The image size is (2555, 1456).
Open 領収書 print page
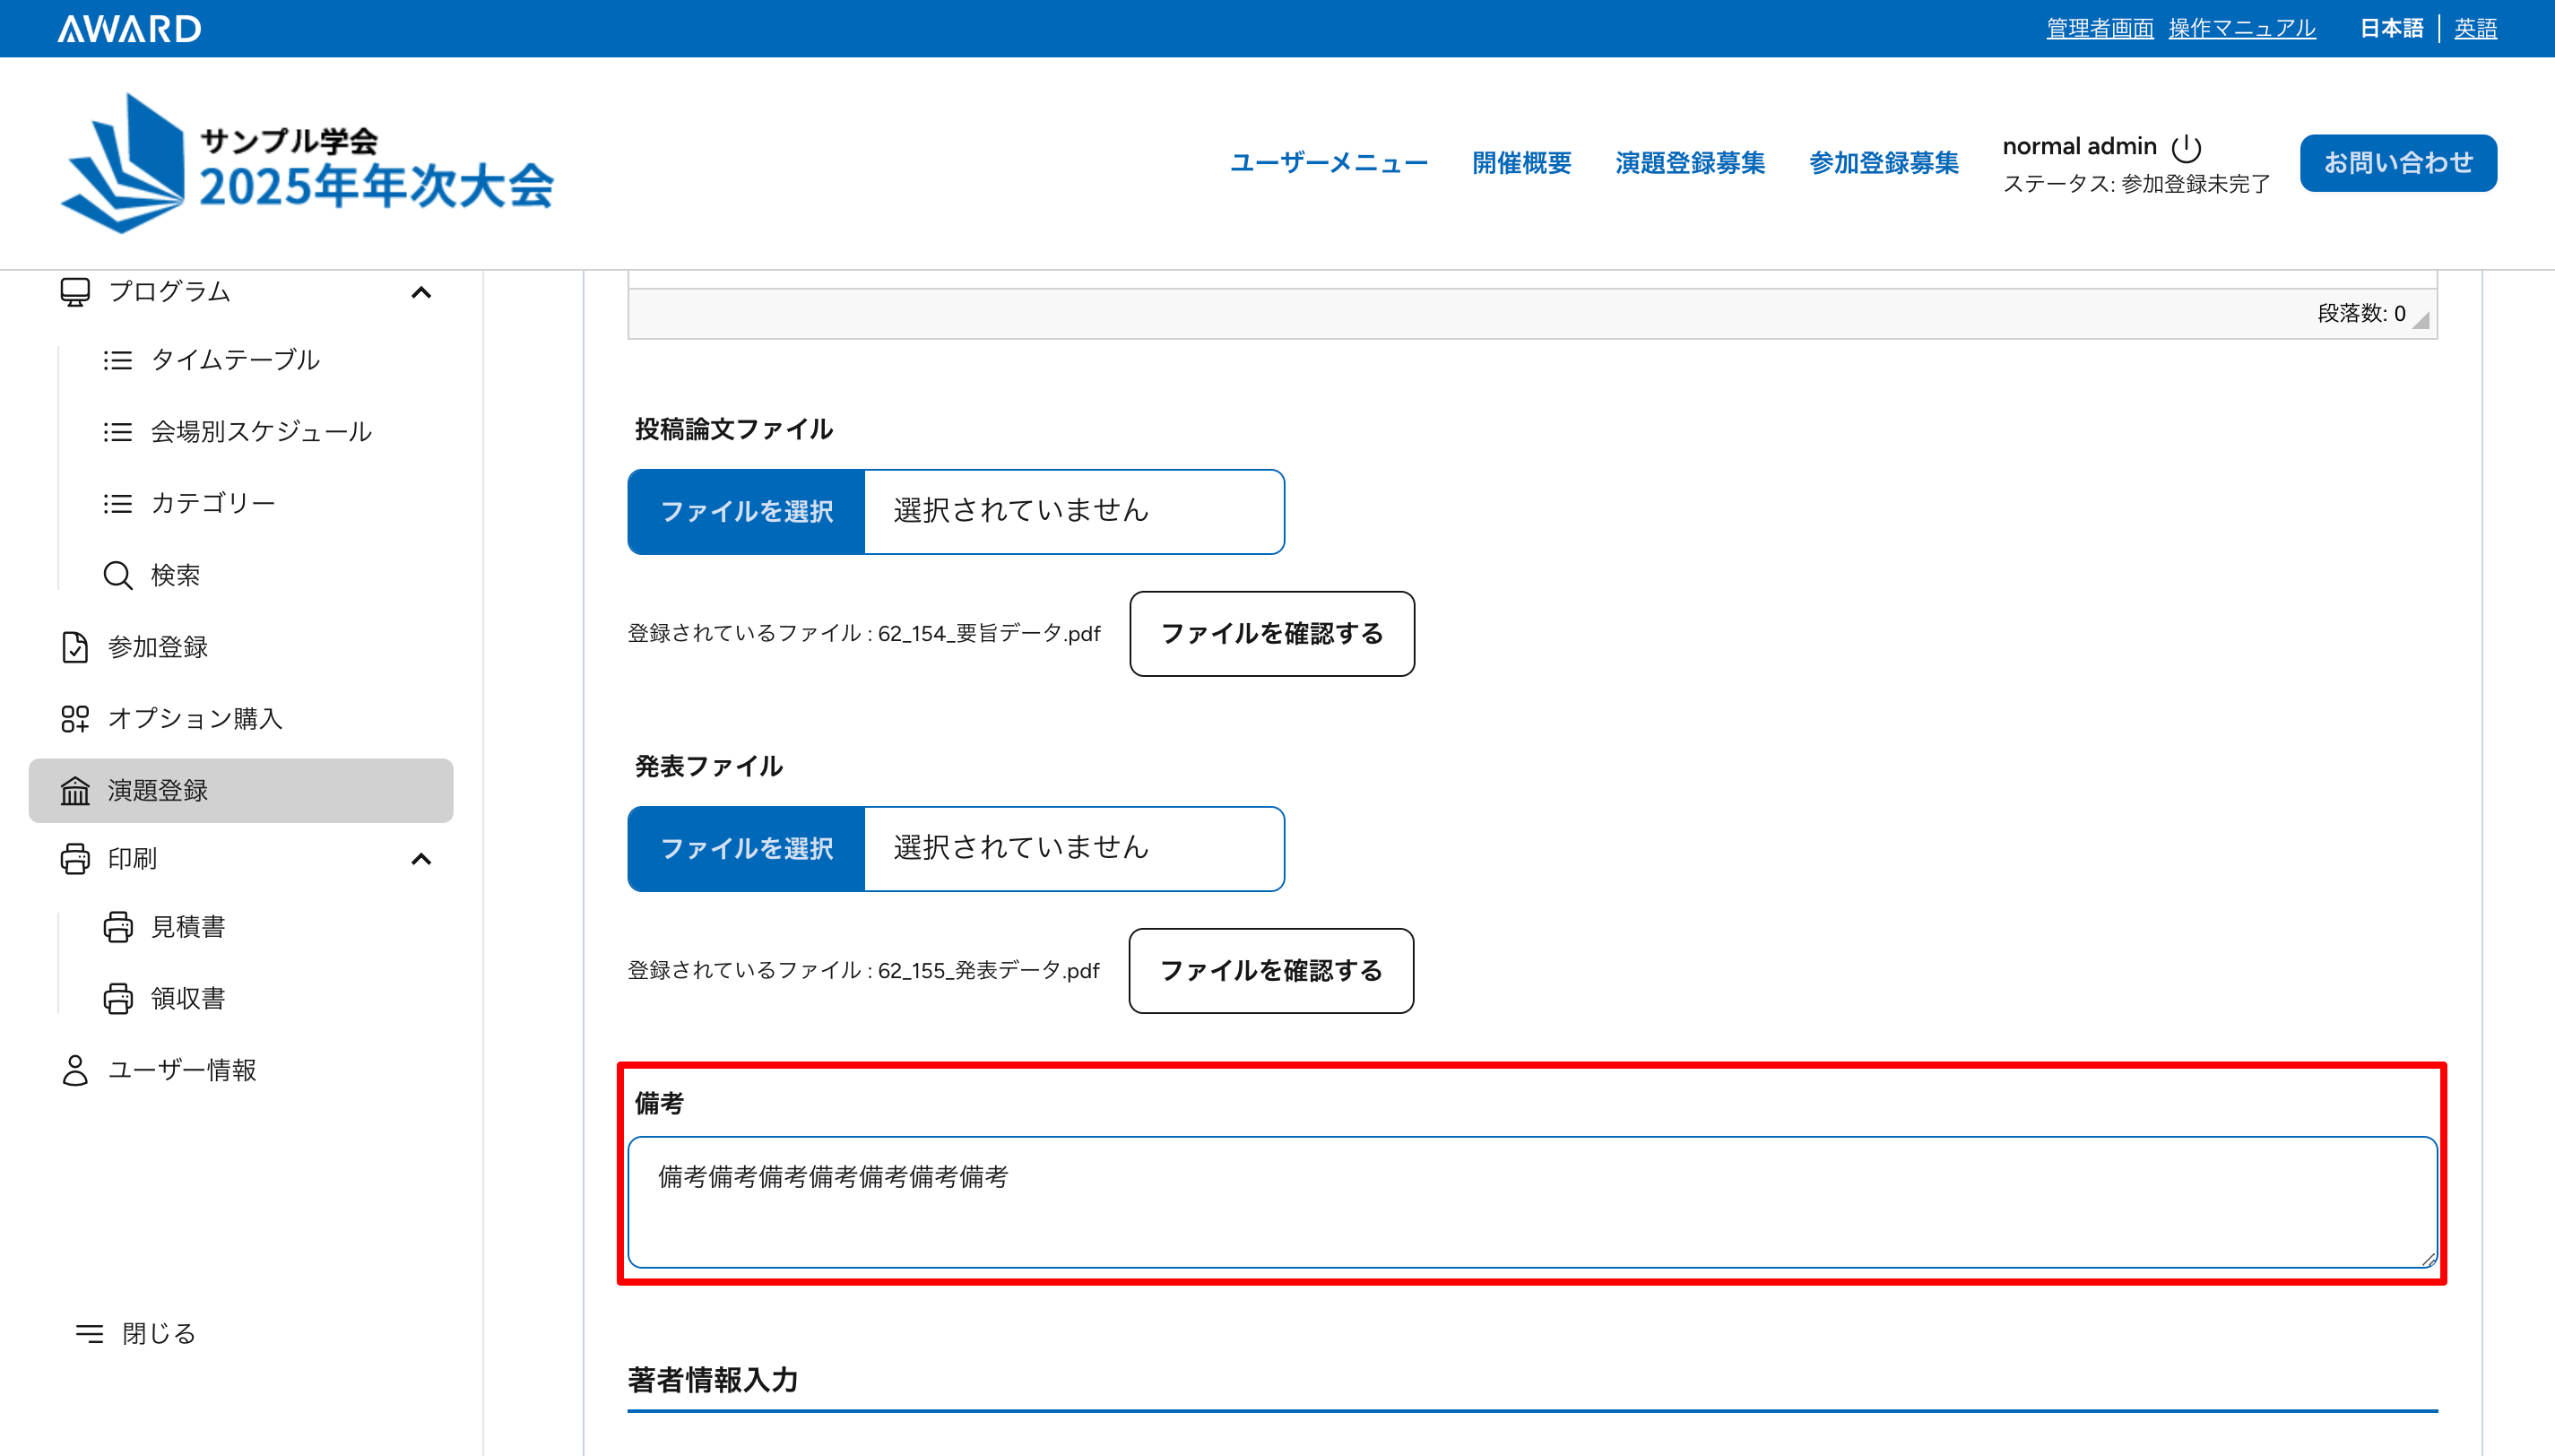[x=188, y=999]
